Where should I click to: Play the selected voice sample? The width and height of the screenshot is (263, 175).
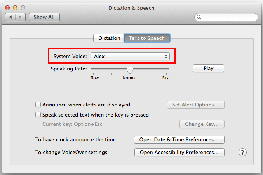coord(209,69)
